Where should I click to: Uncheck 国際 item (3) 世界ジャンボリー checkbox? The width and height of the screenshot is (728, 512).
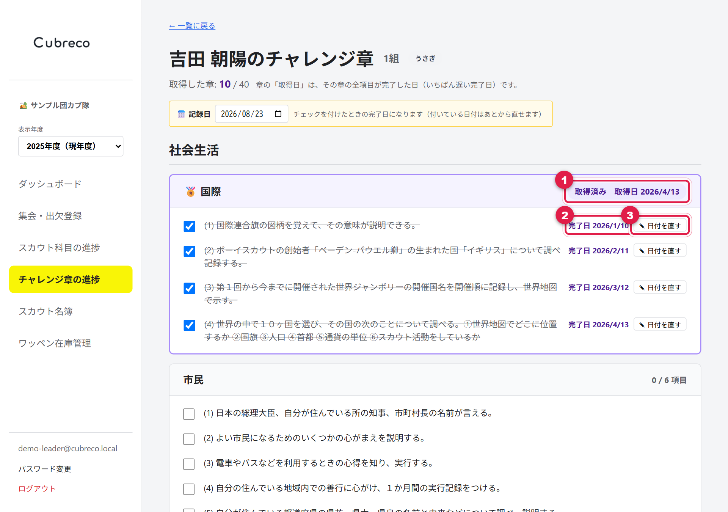point(189,288)
